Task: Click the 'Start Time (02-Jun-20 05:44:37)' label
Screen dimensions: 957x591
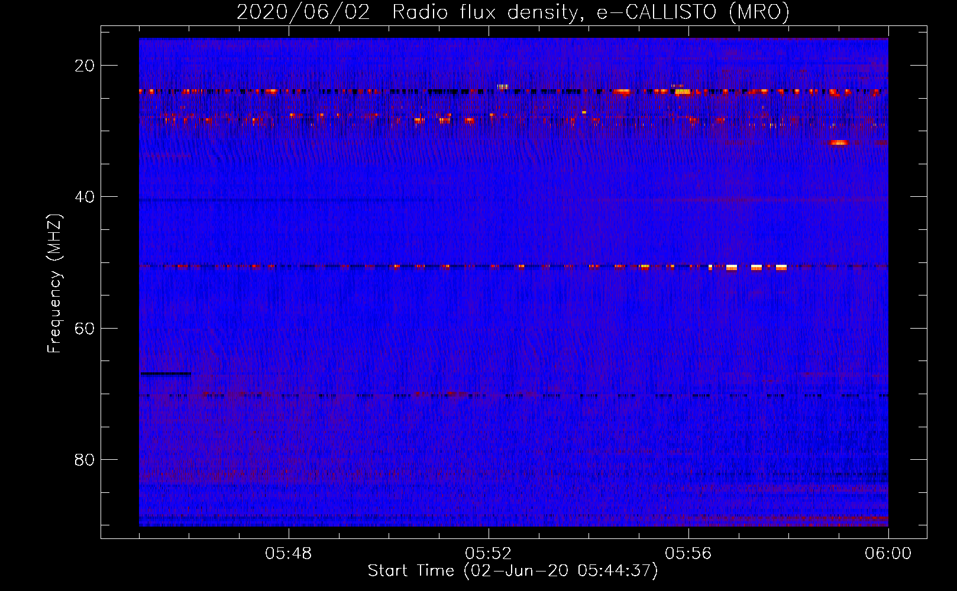Action: 513,571
